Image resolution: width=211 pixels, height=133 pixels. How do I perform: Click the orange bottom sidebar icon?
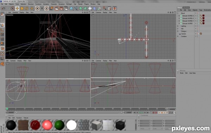(2, 64)
